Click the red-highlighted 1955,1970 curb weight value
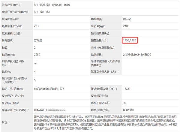180x132 pixels. [130, 40]
